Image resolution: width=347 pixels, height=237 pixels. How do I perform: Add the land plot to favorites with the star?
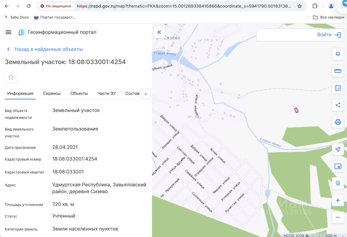[x=11, y=77]
